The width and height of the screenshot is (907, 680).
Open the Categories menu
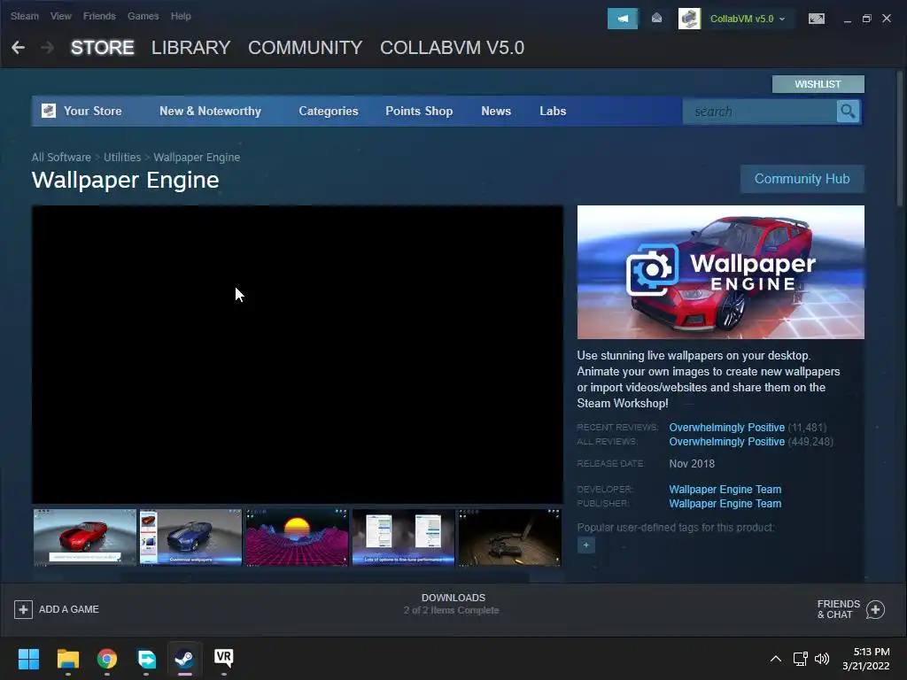(328, 111)
